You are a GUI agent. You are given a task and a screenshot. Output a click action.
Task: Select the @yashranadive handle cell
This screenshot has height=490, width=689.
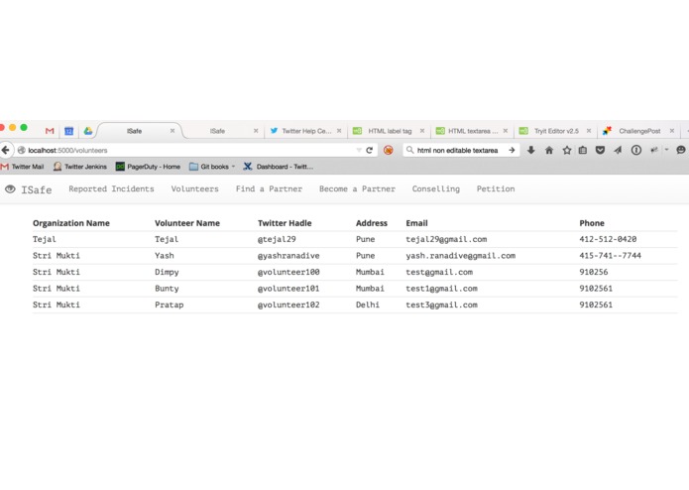point(288,256)
